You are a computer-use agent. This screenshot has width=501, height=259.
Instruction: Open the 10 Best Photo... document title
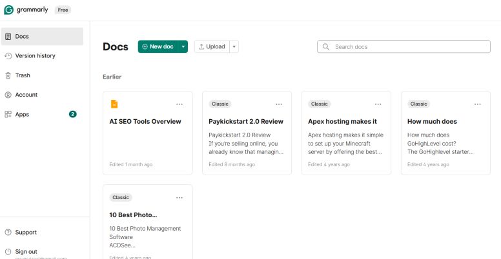133,215
